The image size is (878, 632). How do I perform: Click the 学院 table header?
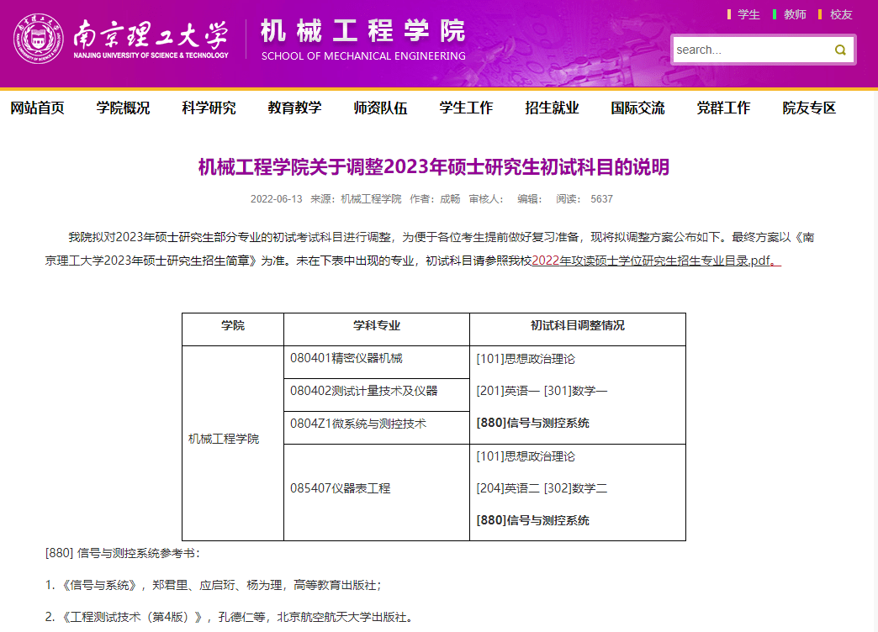[x=233, y=326]
